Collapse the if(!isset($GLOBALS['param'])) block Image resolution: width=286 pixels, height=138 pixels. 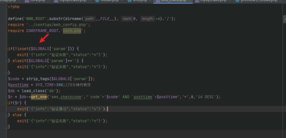pyautogui.click(x=6, y=49)
